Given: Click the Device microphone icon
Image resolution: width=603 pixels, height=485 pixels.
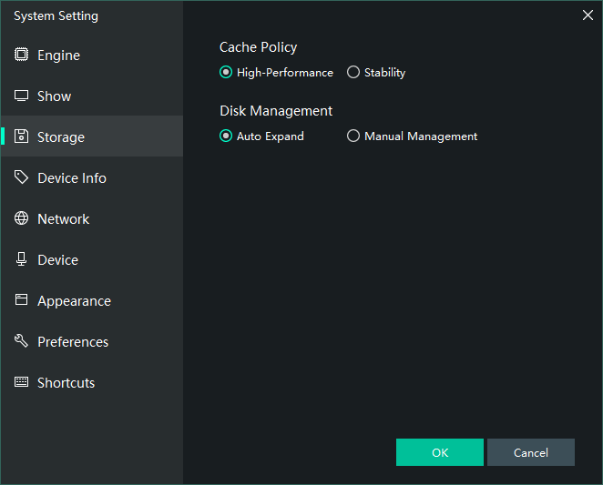Looking at the screenshot, I should click(x=21, y=259).
